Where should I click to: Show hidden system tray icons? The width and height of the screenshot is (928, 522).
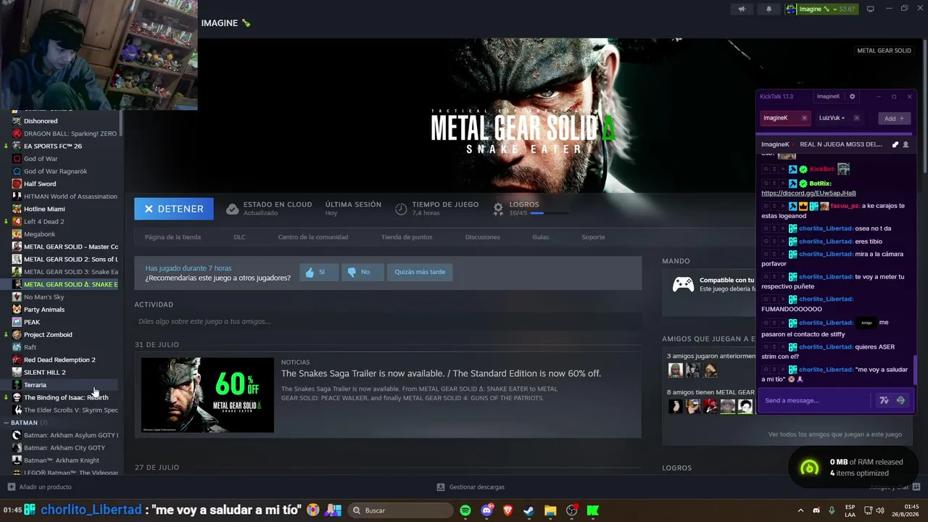coord(800,510)
